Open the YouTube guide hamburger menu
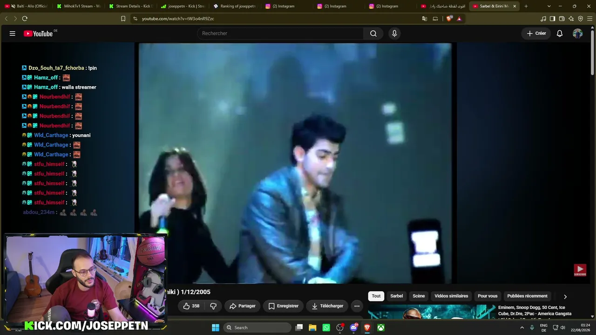The image size is (596, 335). [x=13, y=33]
